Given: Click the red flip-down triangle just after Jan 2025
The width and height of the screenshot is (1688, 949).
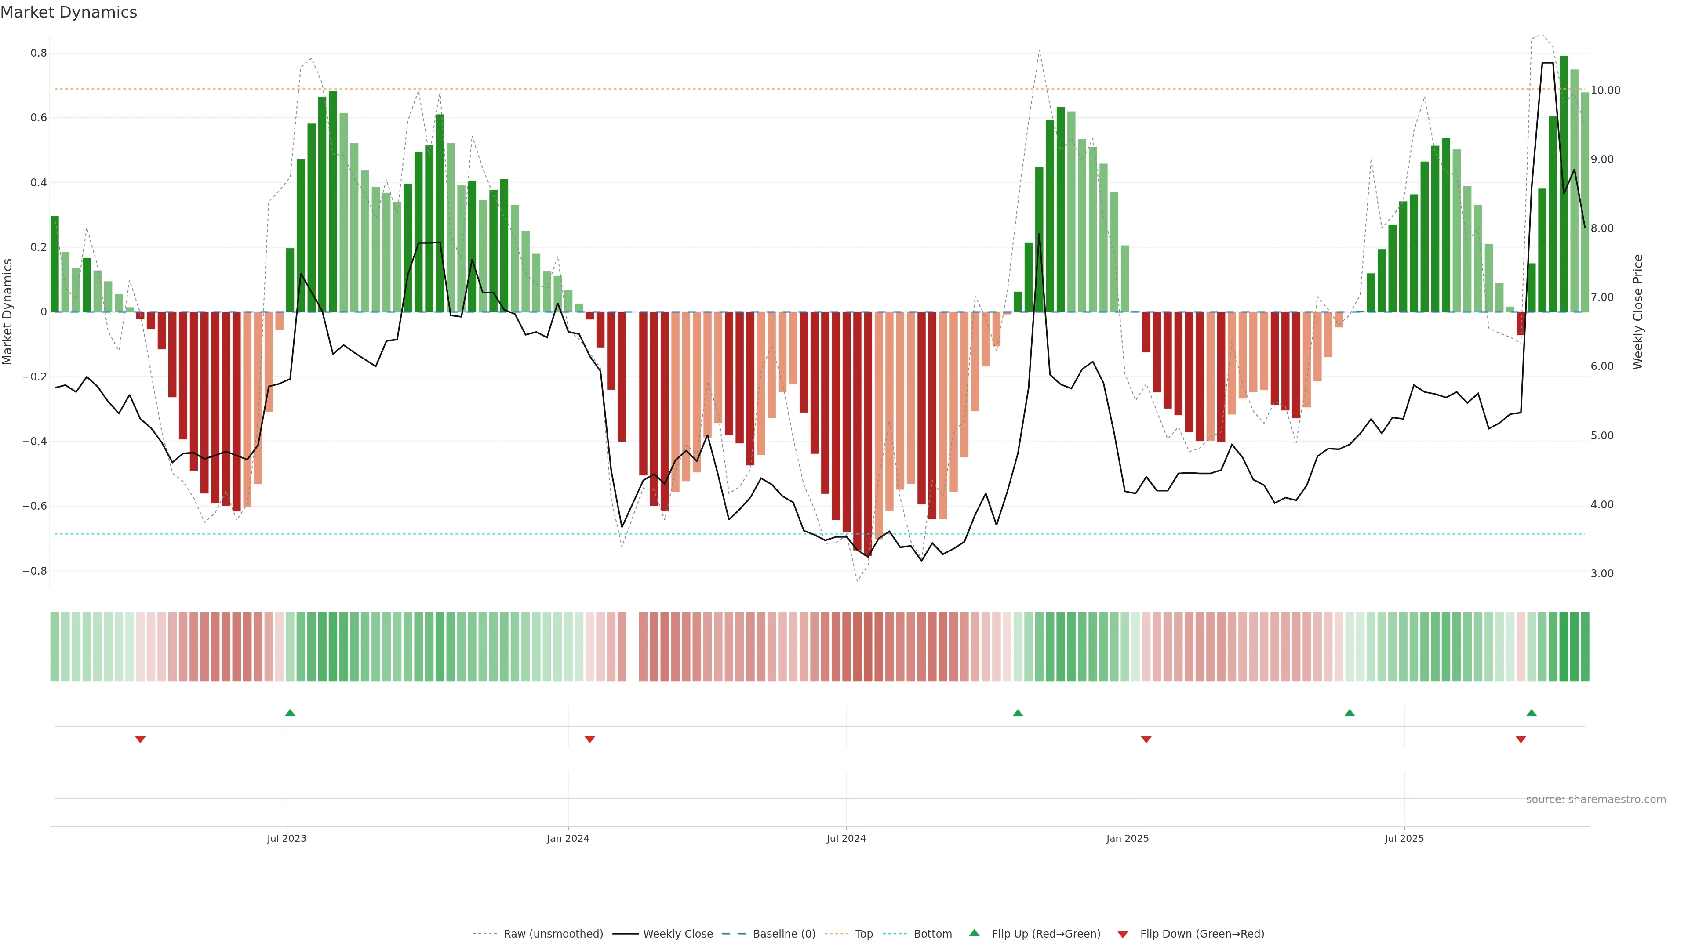Looking at the screenshot, I should point(1146,739).
